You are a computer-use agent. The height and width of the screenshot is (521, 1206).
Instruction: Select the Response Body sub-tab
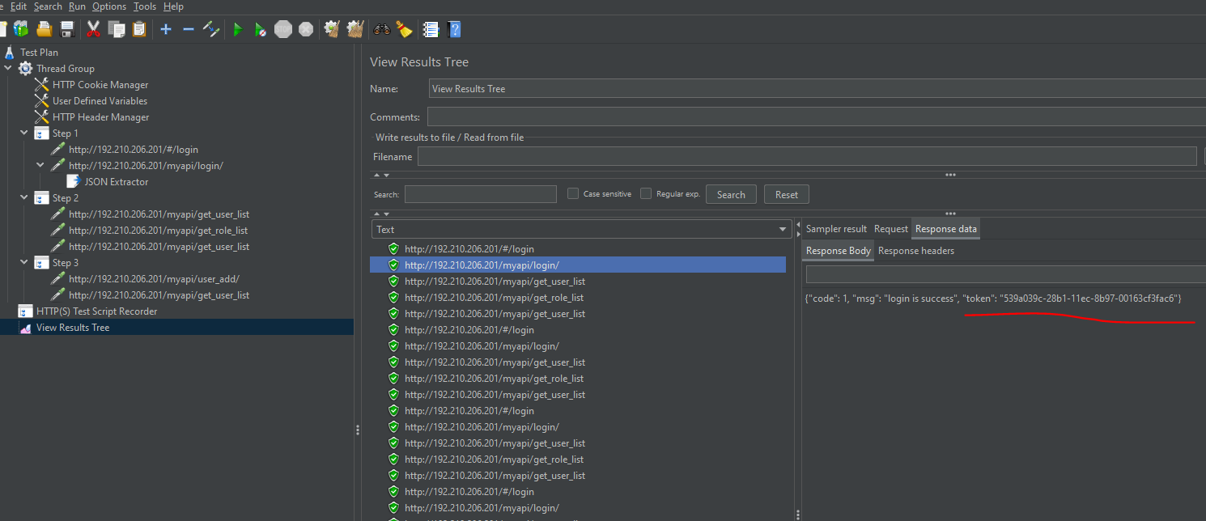839,251
